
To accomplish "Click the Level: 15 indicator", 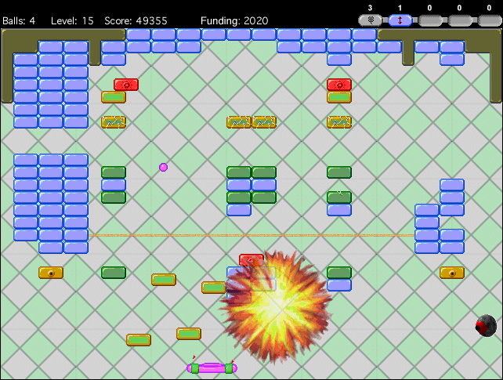I will coord(72,20).
